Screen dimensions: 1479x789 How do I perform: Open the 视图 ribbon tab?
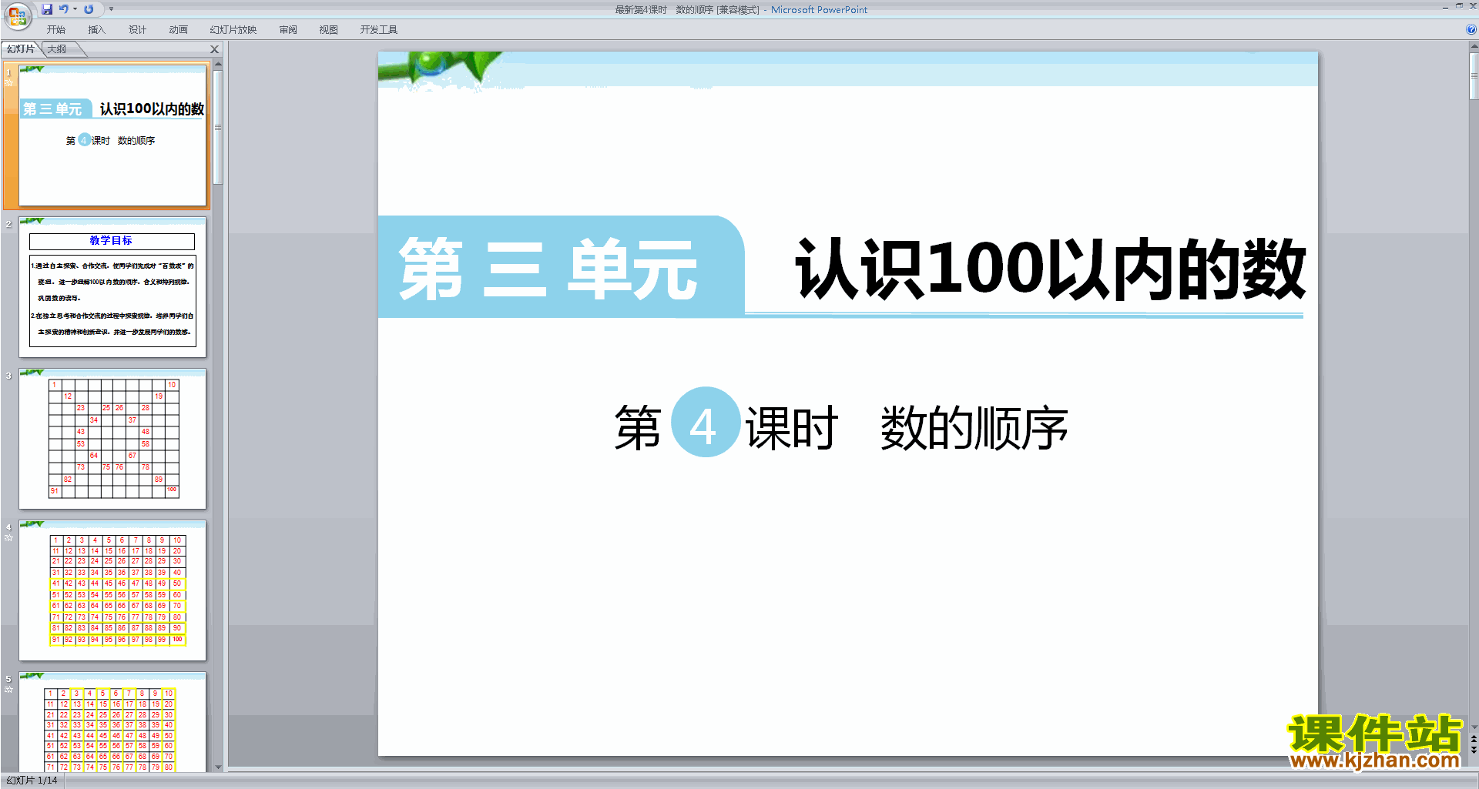pos(328,30)
